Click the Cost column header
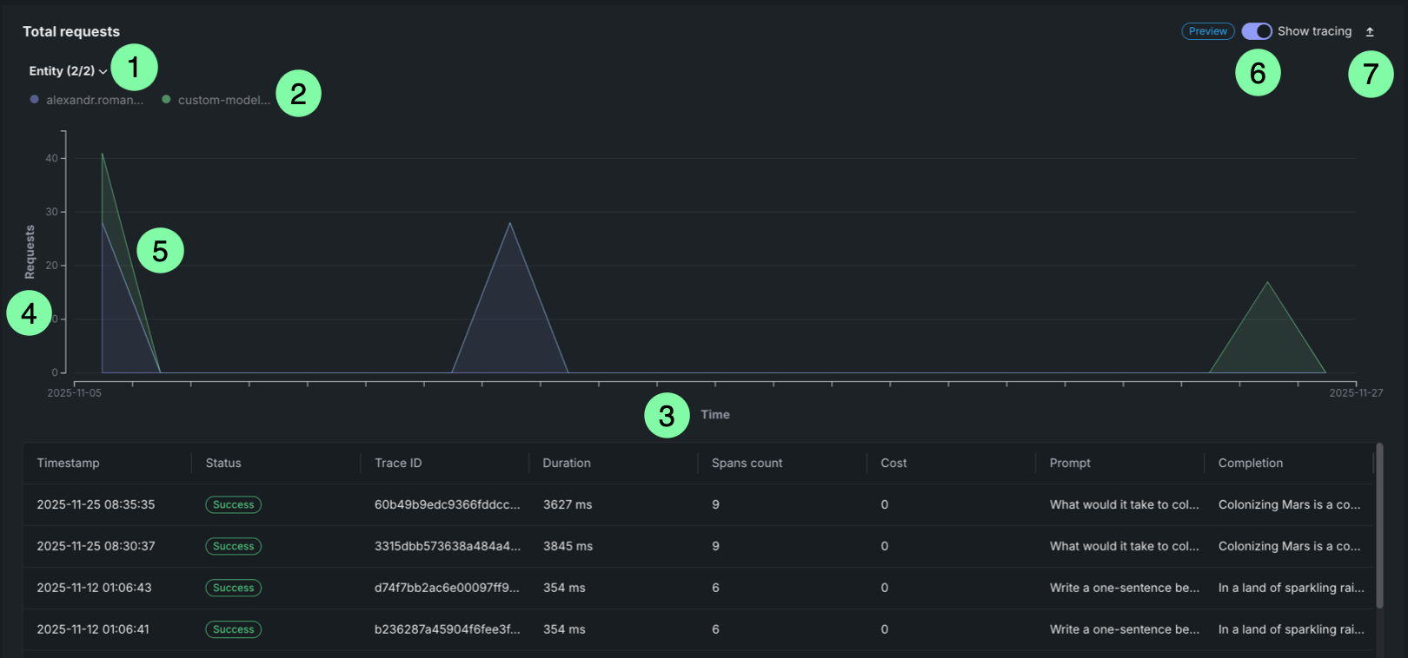Image resolution: width=1408 pixels, height=658 pixels. tap(893, 464)
